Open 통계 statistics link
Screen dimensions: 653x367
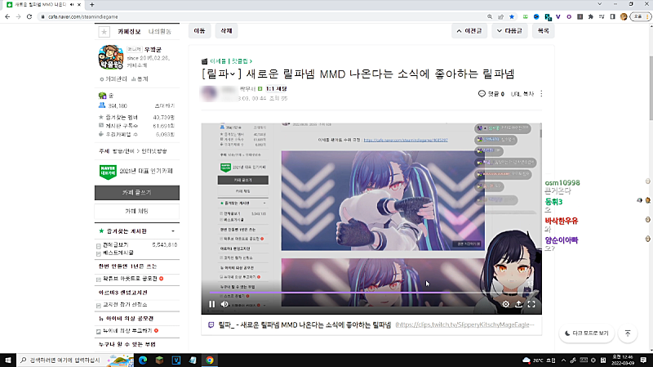click(x=140, y=78)
